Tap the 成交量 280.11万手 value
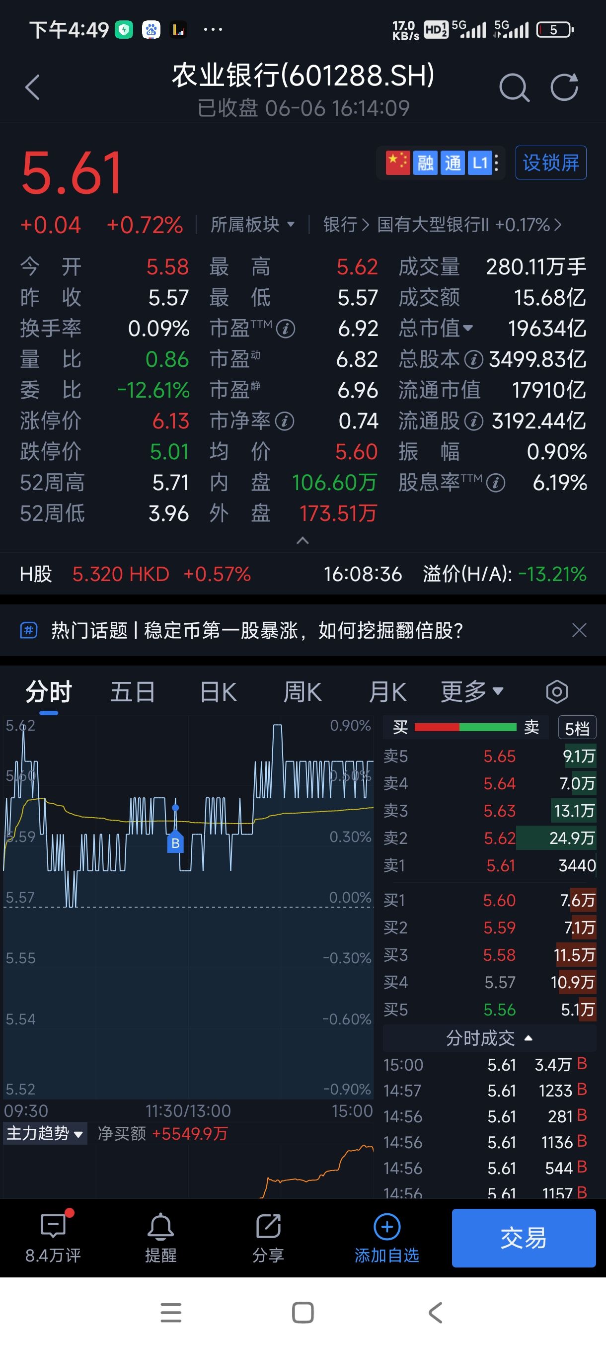Image resolution: width=606 pixels, height=1348 pixels. pos(536,267)
